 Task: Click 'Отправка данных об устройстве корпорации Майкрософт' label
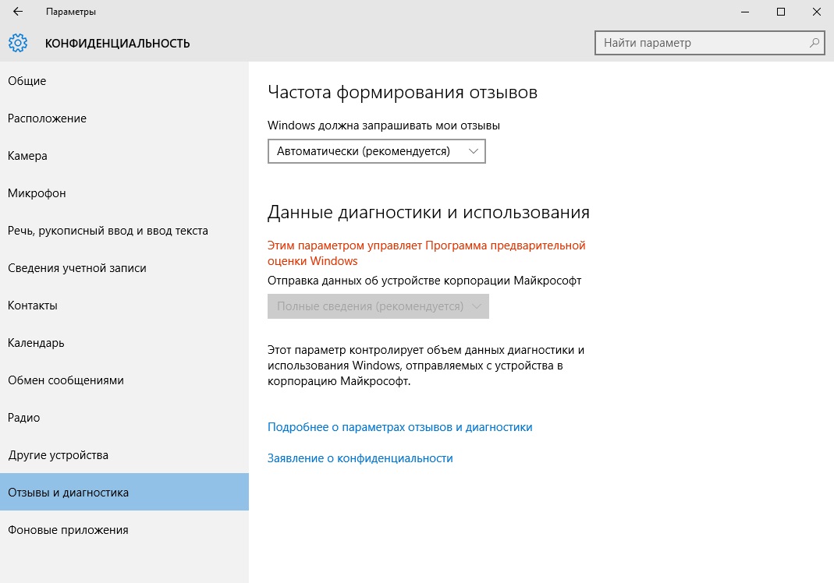[424, 281]
